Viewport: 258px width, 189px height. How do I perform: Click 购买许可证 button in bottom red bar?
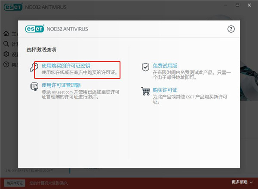tap(15, 183)
